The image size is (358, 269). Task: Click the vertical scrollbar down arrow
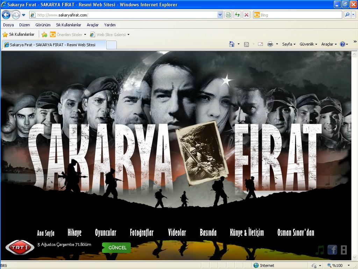(355, 257)
